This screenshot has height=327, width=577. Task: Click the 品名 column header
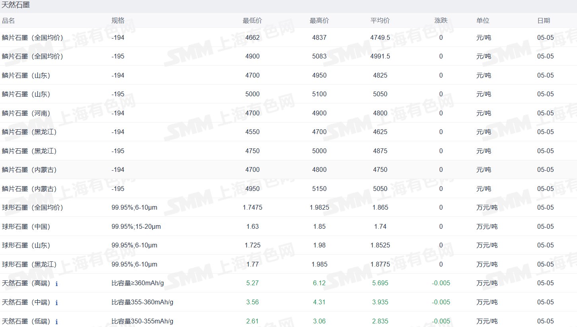coord(8,21)
